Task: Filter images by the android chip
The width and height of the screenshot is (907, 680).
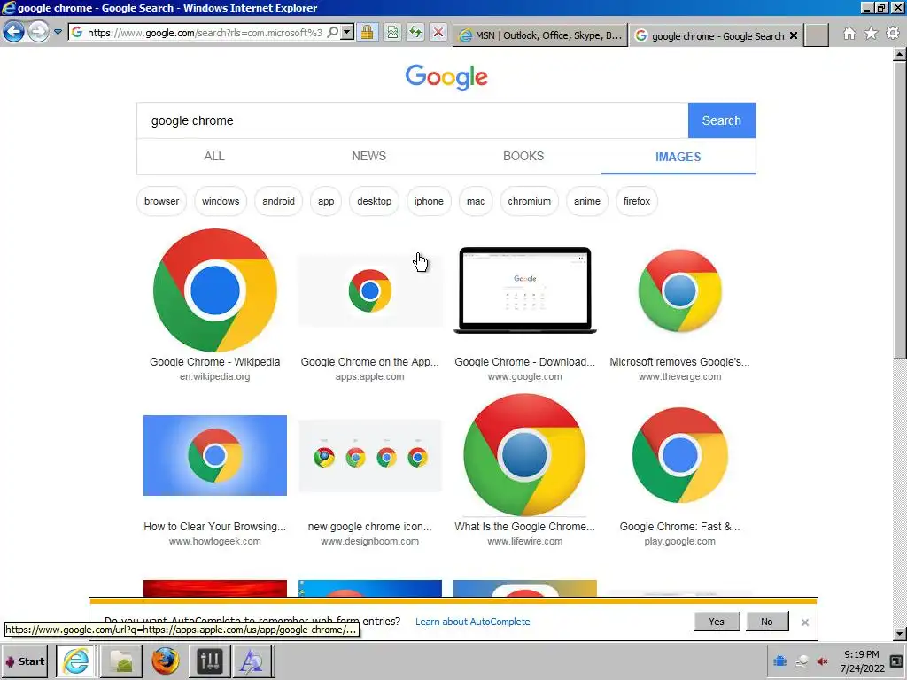Action: pyautogui.click(x=278, y=201)
